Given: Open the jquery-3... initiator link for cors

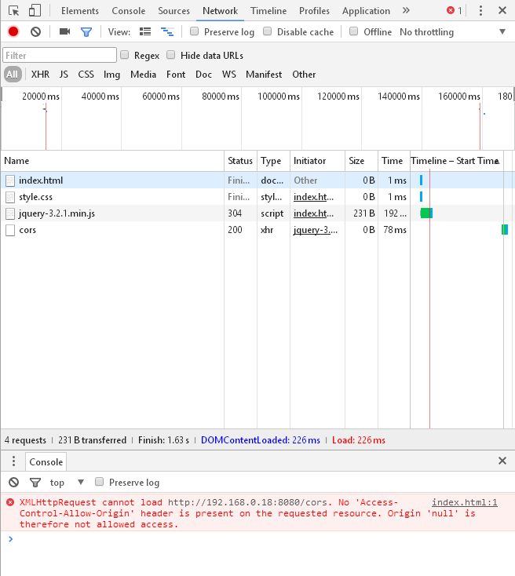Looking at the screenshot, I should click(316, 230).
